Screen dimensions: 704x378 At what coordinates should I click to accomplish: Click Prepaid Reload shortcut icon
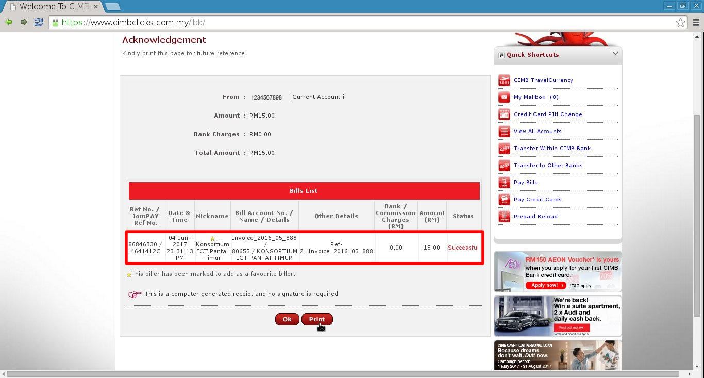(504, 217)
